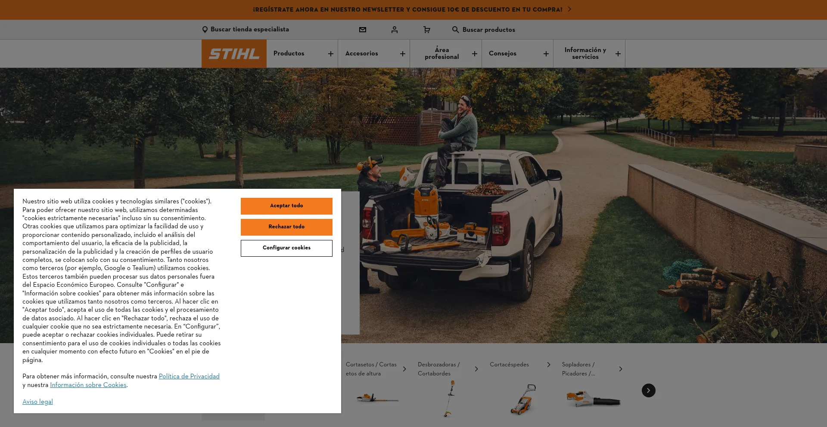Image resolution: width=827 pixels, height=427 pixels.
Task: Open the newsletter envelope icon
Action: (363, 30)
